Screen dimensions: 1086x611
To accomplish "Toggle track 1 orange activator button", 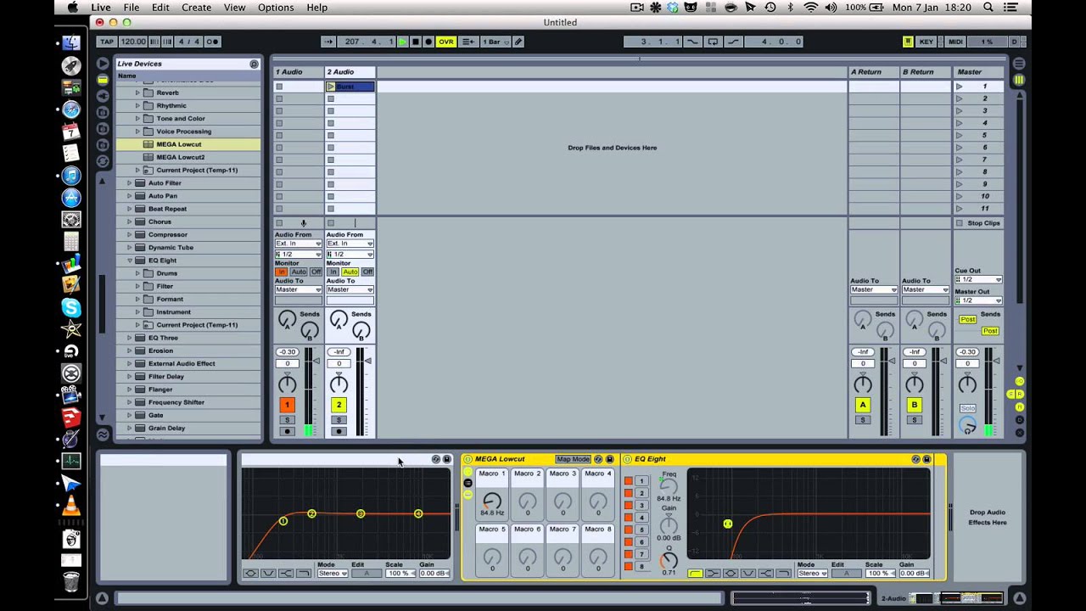I will 287,405.
